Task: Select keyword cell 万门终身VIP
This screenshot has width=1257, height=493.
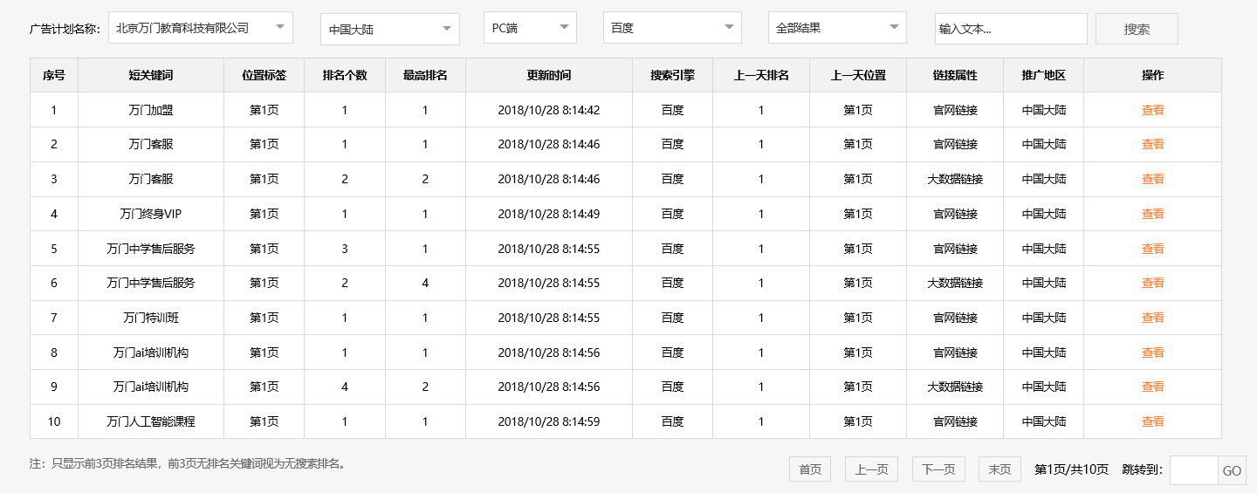Action: coord(151,214)
